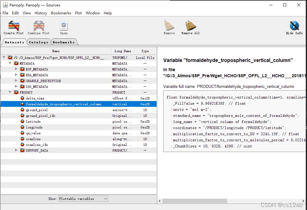Open the Window menu

pos(93,13)
